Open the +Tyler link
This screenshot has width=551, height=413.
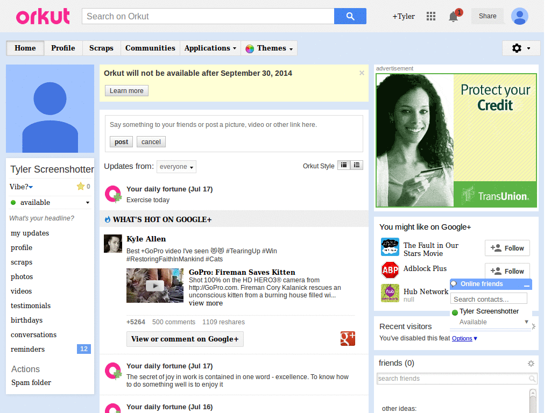point(404,17)
